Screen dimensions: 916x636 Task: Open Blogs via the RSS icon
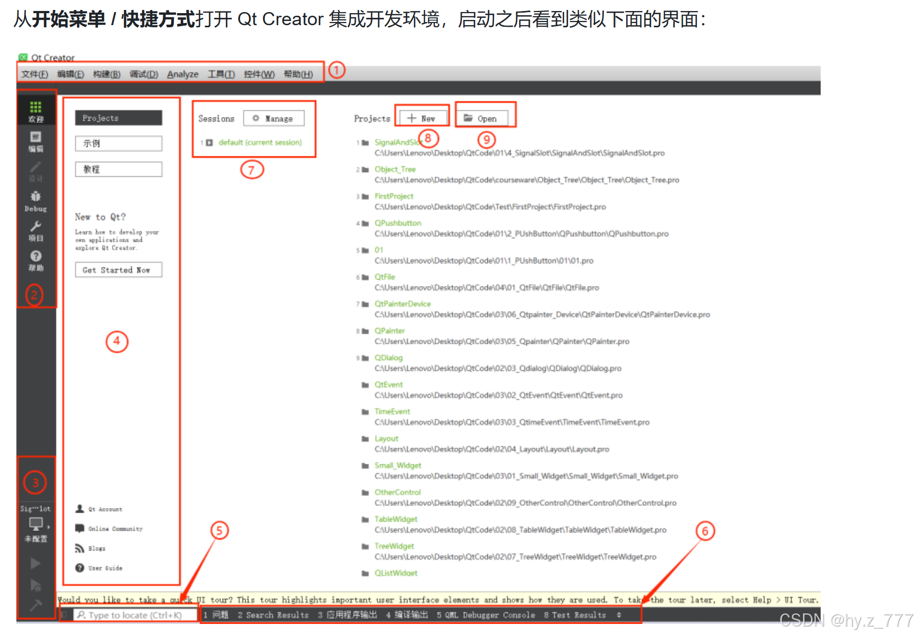[x=80, y=548]
